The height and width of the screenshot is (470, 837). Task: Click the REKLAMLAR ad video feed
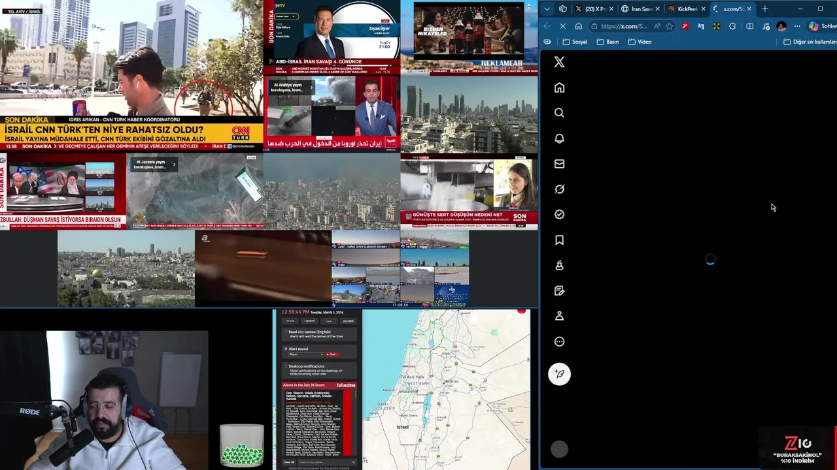click(469, 37)
